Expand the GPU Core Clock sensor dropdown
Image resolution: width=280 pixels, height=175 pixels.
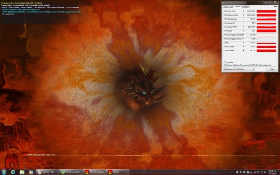(243, 11)
